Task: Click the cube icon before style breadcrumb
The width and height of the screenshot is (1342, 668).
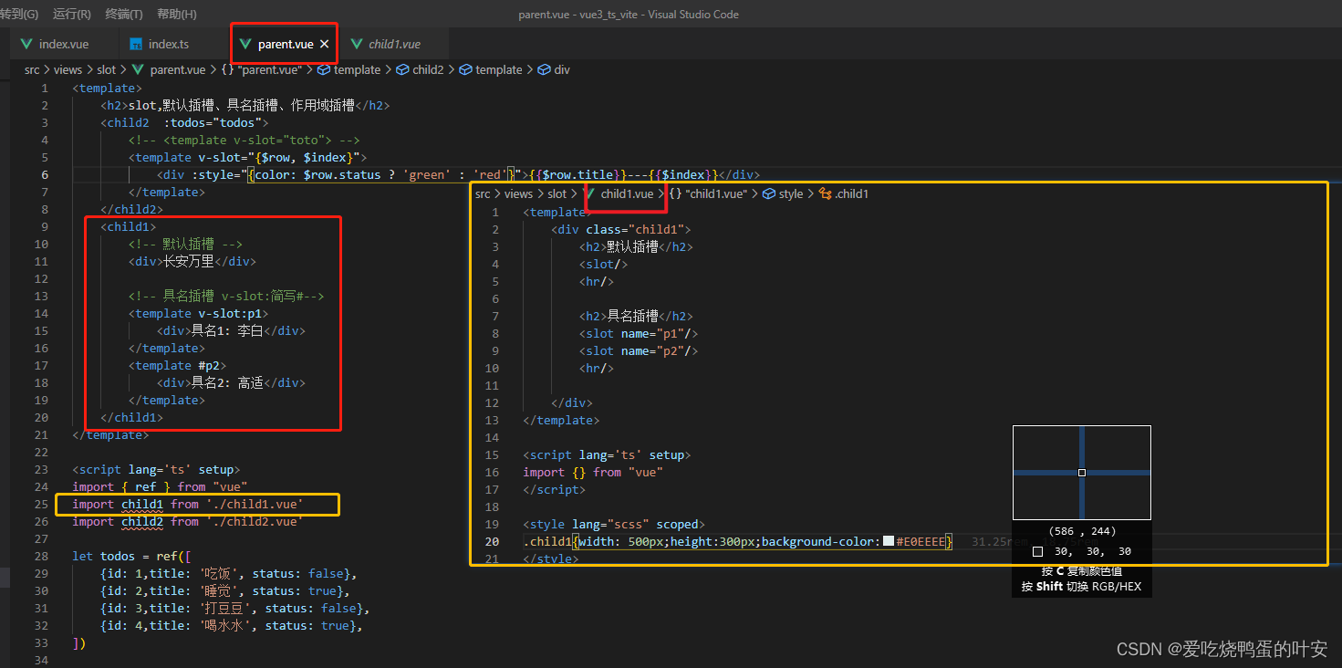Action: pos(769,193)
